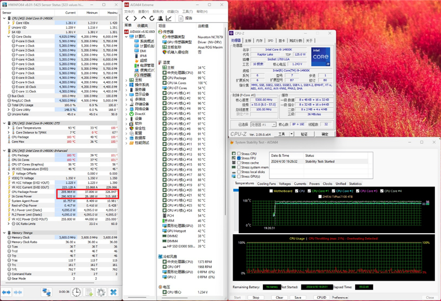This screenshot has width=441, height=301.
Task: Toggle CPU Core #1 graph checkbox
Action: click(309, 191)
